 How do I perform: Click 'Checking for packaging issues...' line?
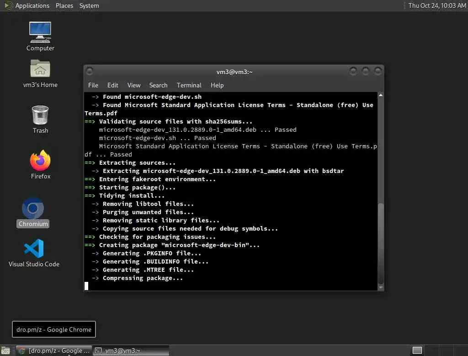click(x=150, y=237)
